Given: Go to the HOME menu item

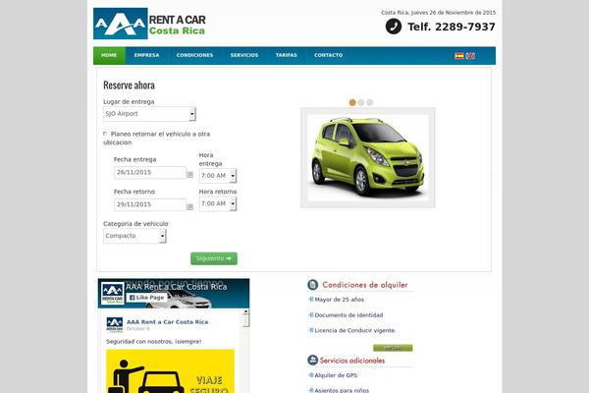Looking at the screenshot, I should 109,55.
